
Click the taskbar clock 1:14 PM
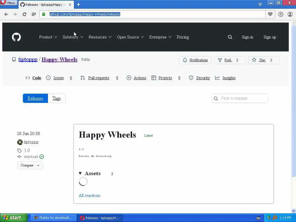coord(285,218)
